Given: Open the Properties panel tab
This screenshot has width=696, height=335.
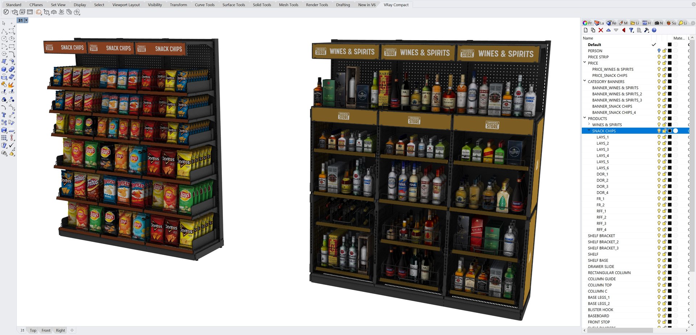Looking at the screenshot, I should tap(587, 23).
